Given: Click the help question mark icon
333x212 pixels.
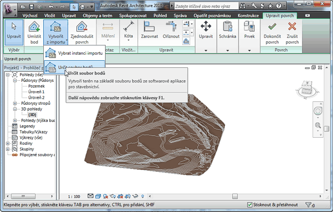Looking at the screenshot, I should click(x=279, y=6).
